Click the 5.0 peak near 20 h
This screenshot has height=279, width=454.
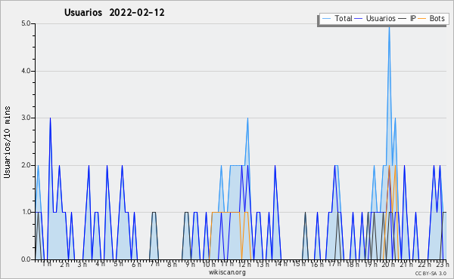point(389,27)
